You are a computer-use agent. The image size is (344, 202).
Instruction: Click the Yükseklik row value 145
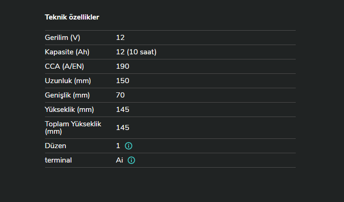(x=123, y=110)
